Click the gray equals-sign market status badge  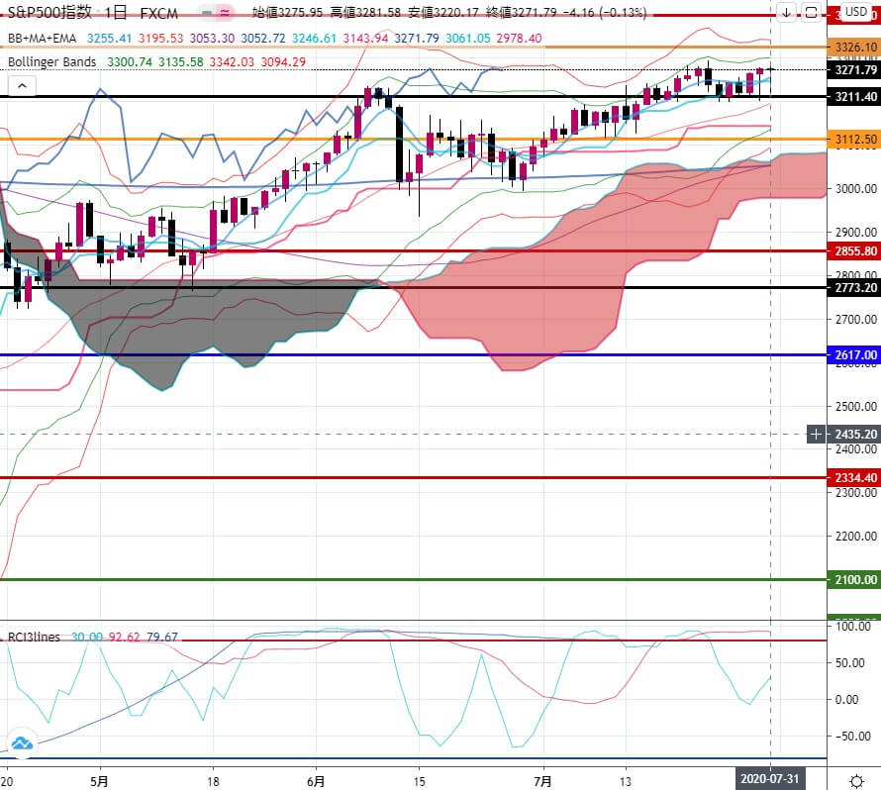click(x=207, y=12)
